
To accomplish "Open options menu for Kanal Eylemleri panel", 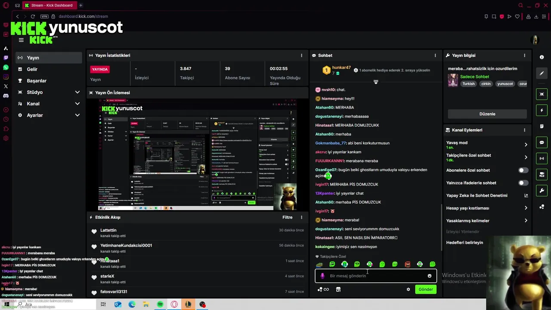I will pos(524,130).
